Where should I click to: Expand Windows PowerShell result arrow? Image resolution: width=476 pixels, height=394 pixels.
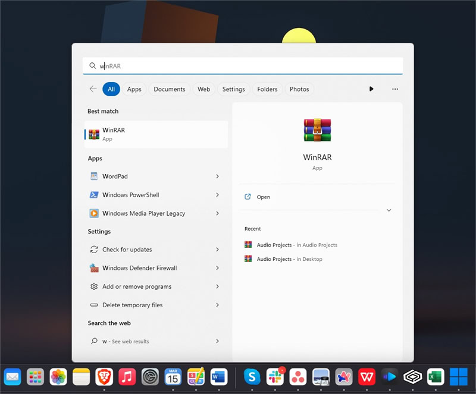(x=217, y=195)
